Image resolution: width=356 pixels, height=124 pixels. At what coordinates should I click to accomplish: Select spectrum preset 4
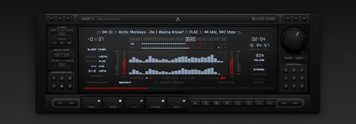(286, 87)
